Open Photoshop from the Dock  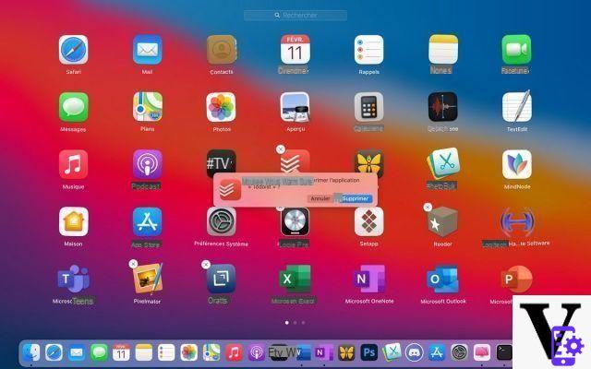click(368, 352)
